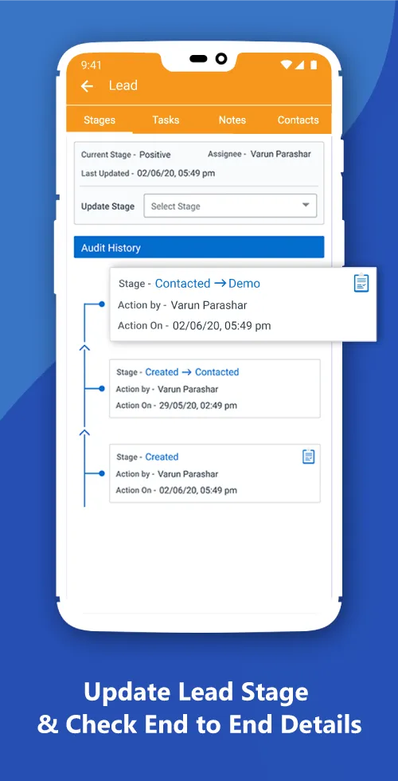
Task: Click Action by name in Created → Contacted card
Action: coord(188,389)
